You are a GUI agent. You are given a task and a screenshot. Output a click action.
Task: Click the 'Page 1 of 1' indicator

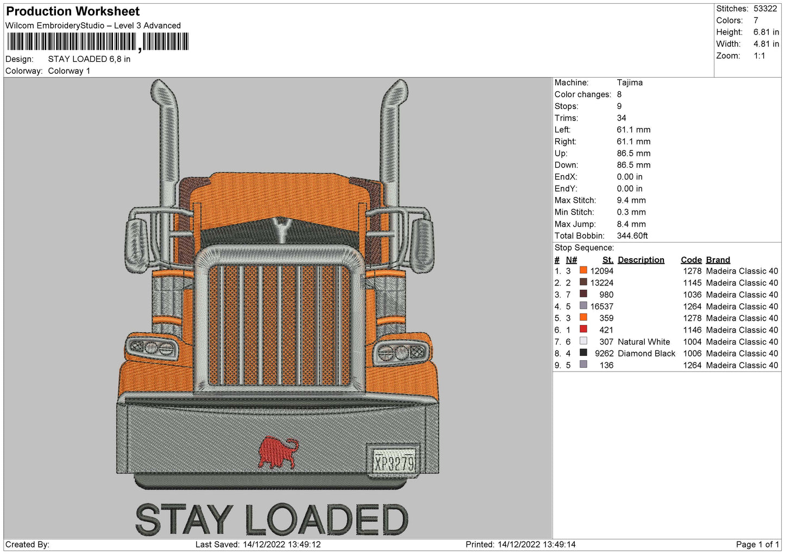pos(757,544)
